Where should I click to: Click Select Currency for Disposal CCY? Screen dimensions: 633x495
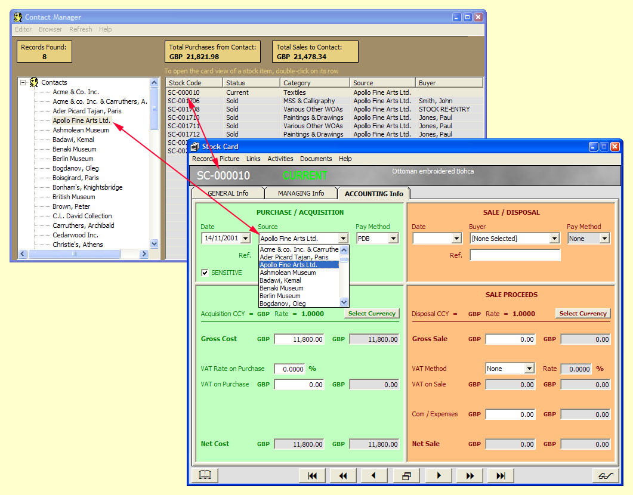583,314
